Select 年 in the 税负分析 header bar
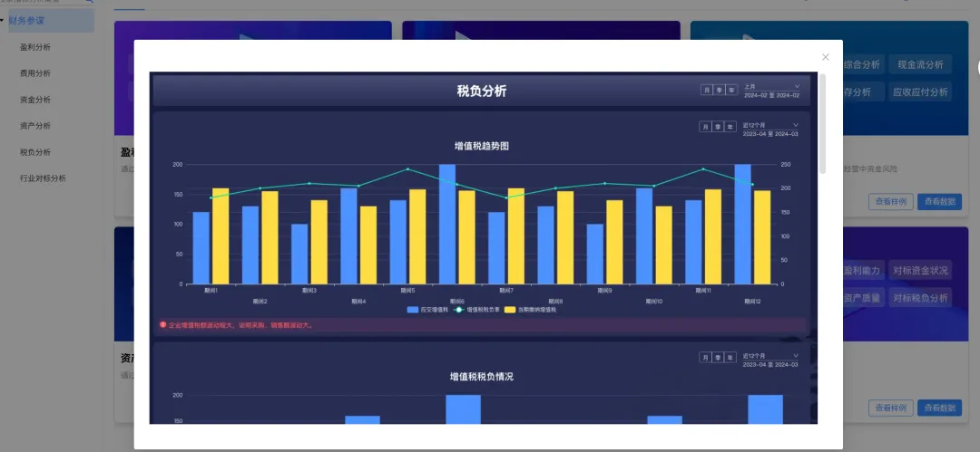 pos(731,90)
